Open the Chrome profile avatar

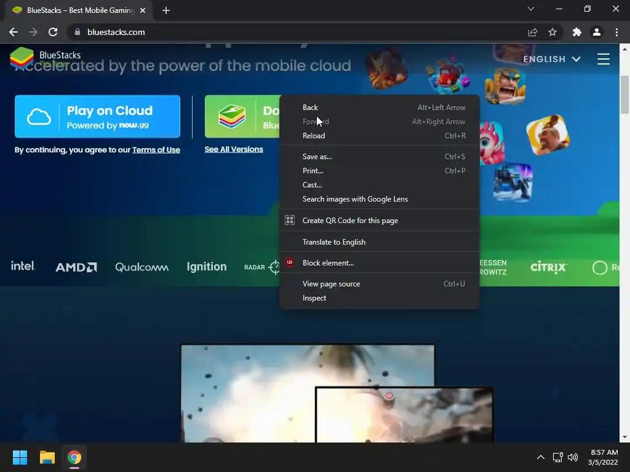597,32
